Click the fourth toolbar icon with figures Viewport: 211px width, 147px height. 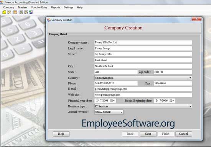[21, 12]
